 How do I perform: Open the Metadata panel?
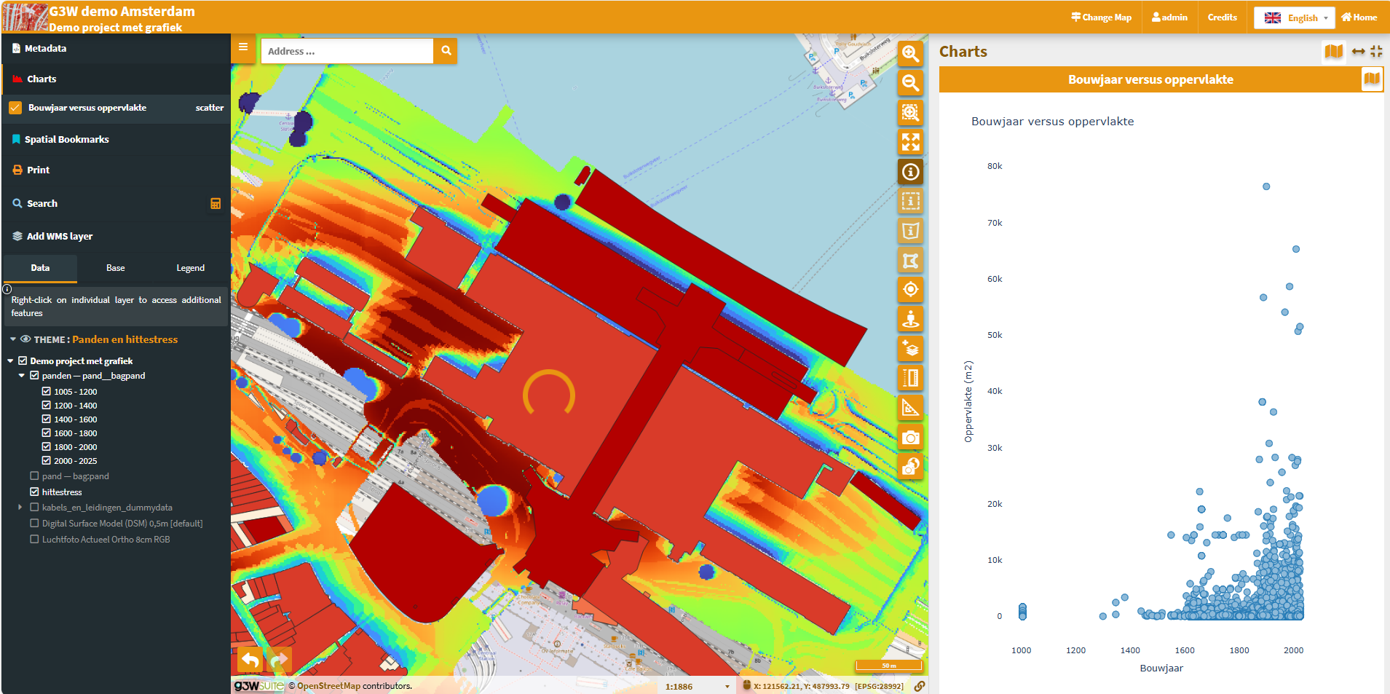point(116,49)
